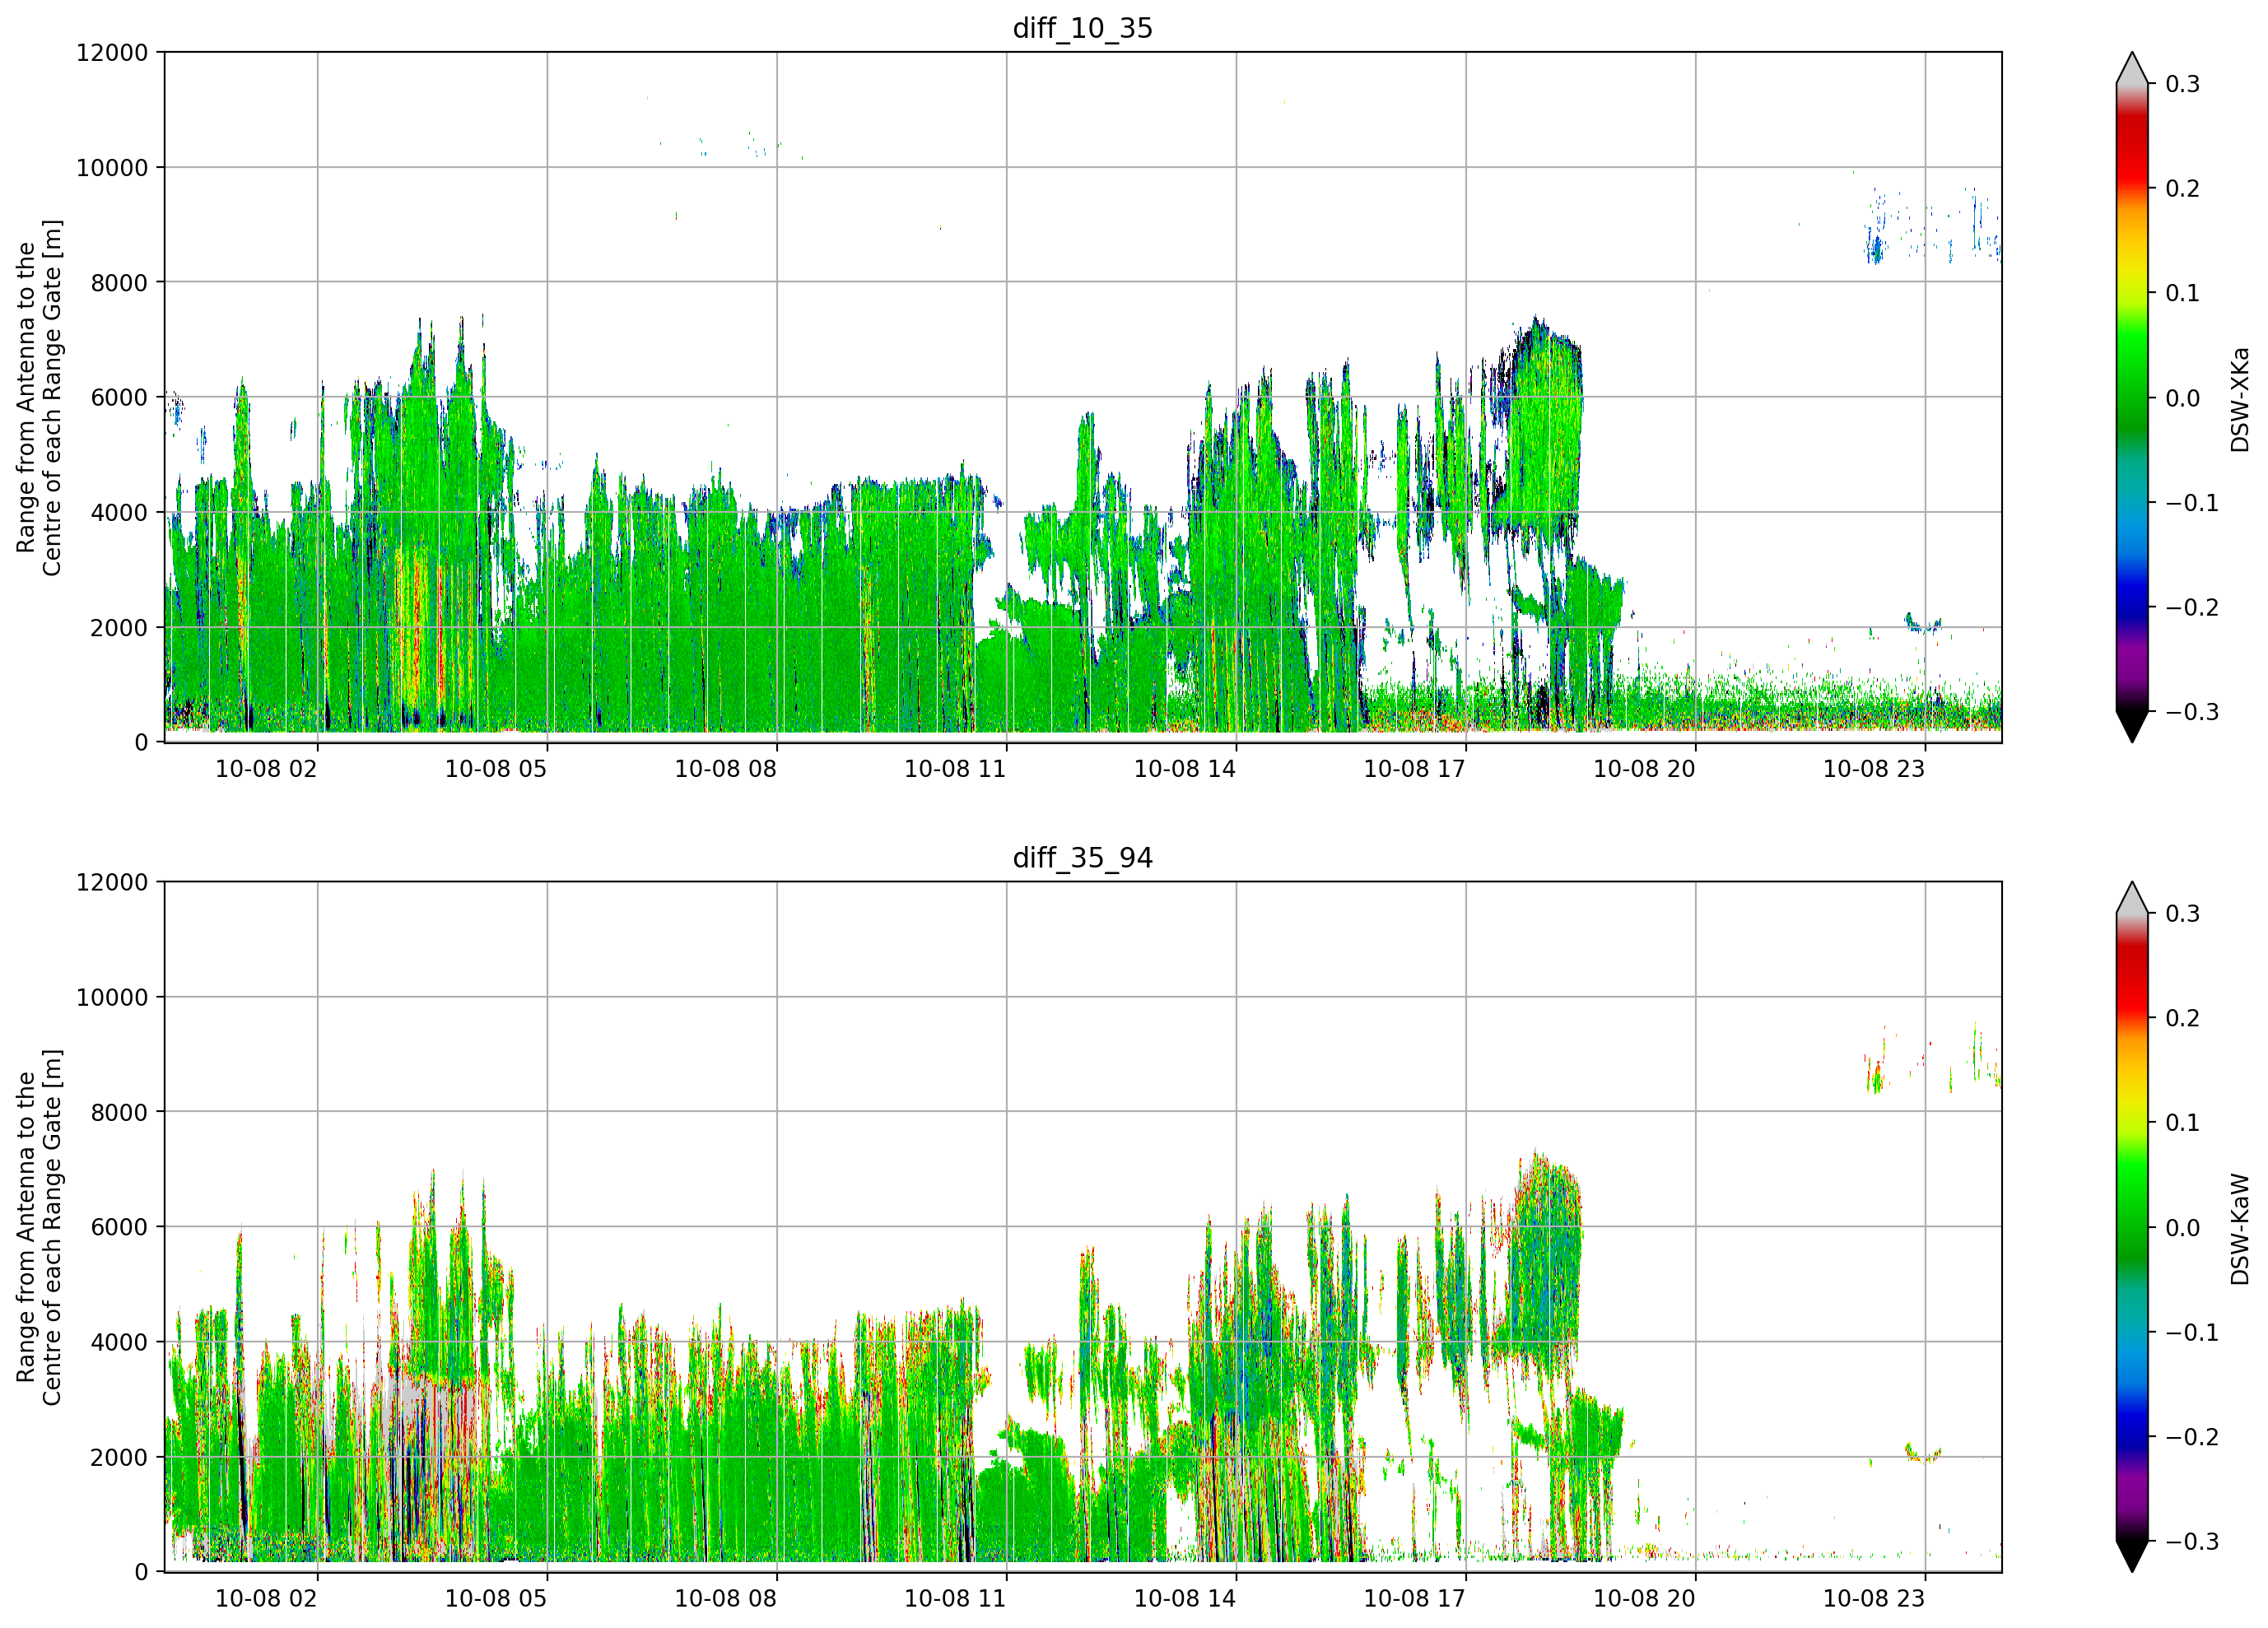Click the top colorbar upper extension arrow
Viewport: 2268px width, 1628px height.
[x=2131, y=68]
